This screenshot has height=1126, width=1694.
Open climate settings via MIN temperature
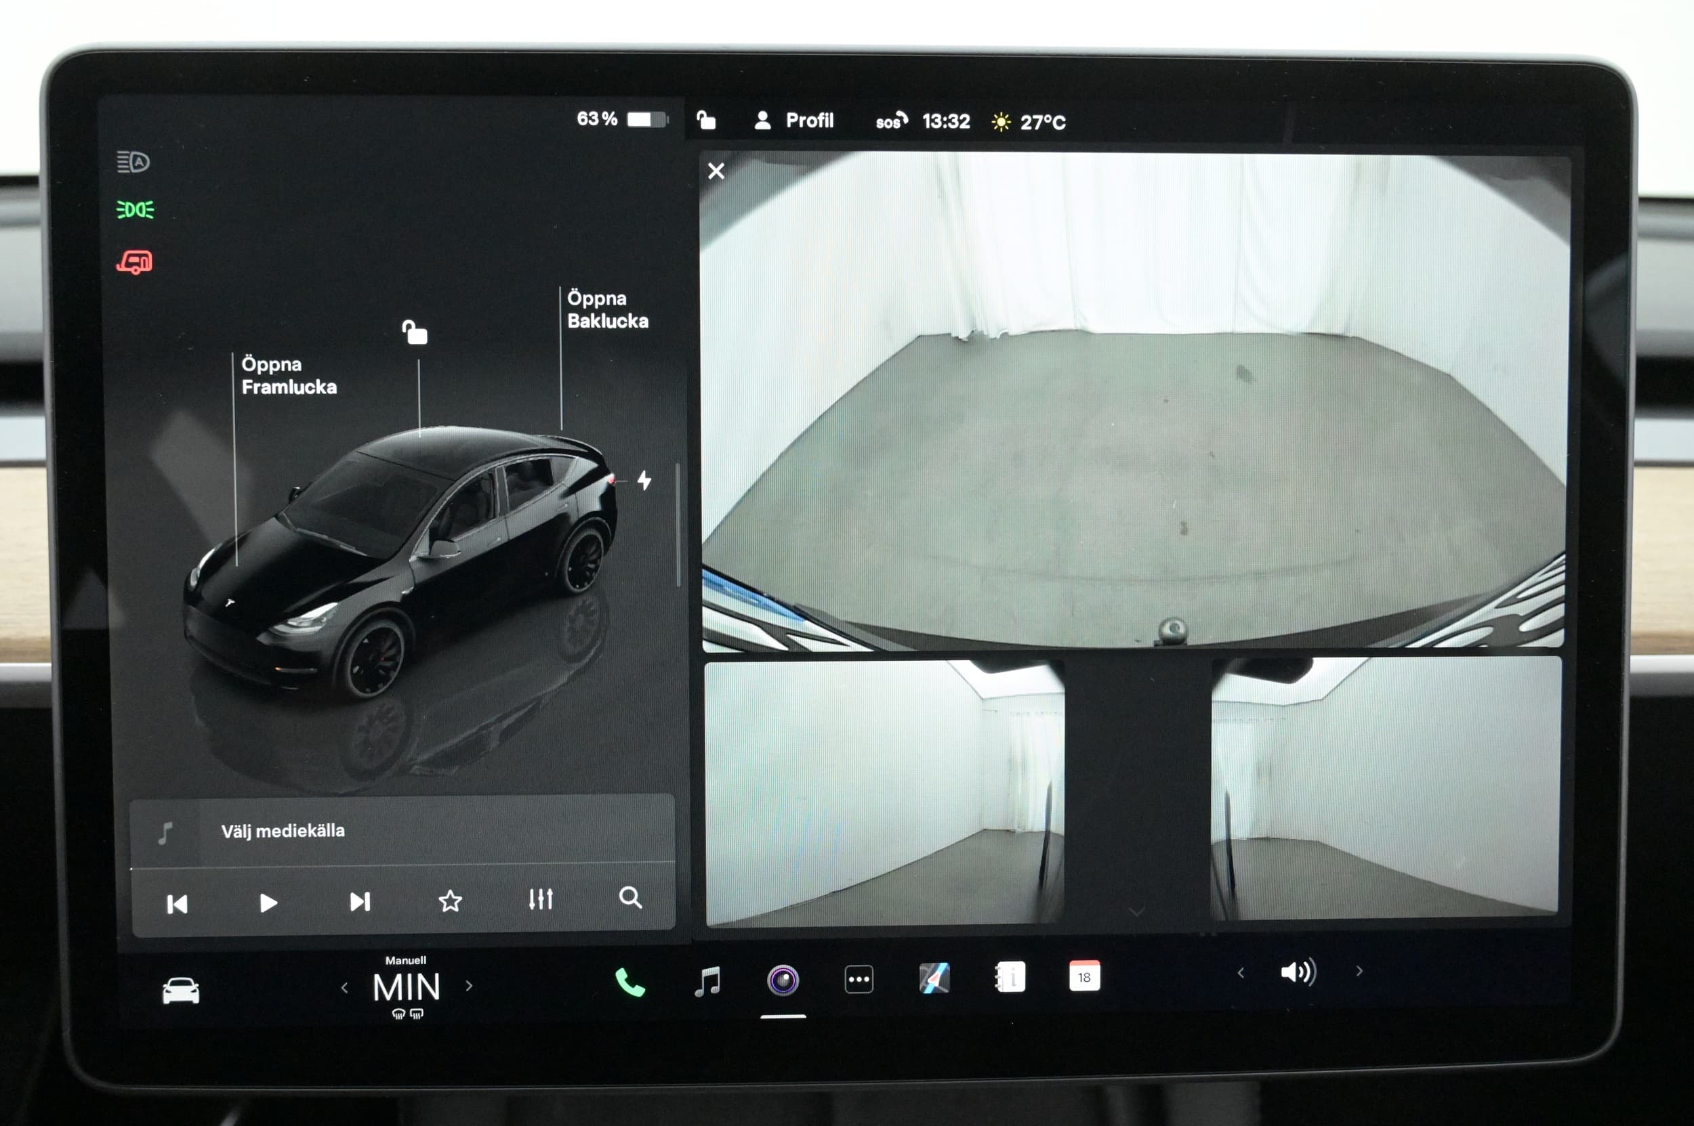(406, 987)
